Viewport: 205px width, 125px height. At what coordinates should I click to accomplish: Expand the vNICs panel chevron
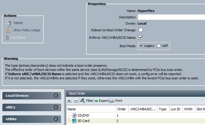[x=56, y=107]
